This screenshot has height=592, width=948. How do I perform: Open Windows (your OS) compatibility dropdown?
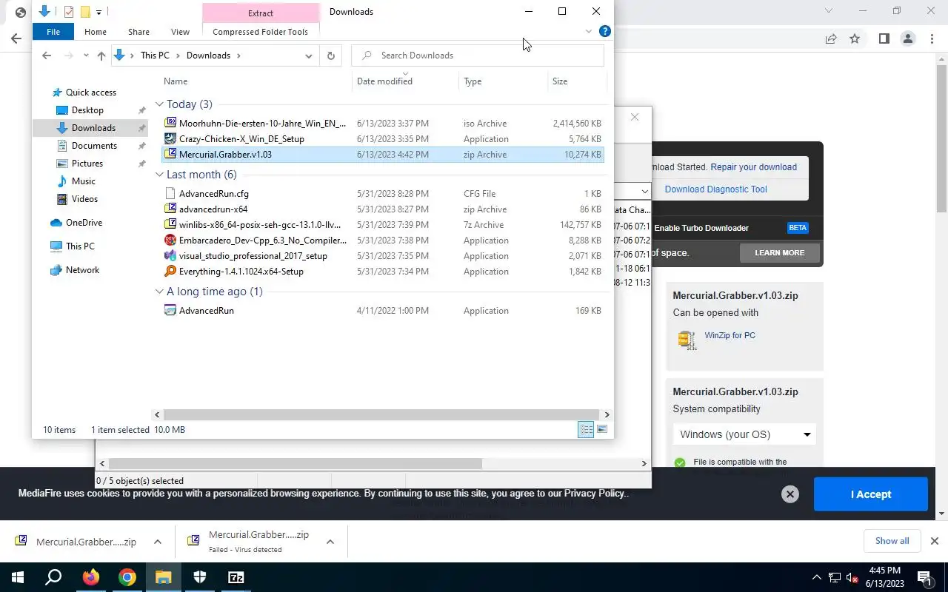tap(744, 434)
